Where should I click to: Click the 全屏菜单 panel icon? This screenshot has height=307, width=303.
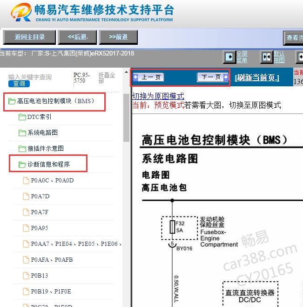[229, 57]
